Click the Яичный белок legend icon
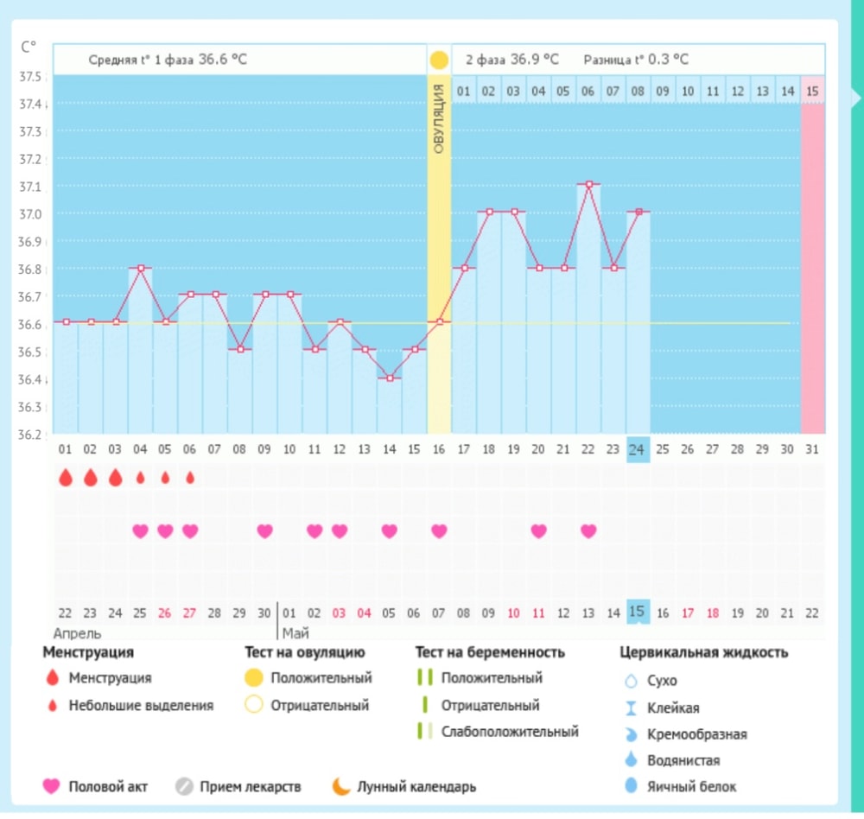 pyautogui.click(x=631, y=786)
